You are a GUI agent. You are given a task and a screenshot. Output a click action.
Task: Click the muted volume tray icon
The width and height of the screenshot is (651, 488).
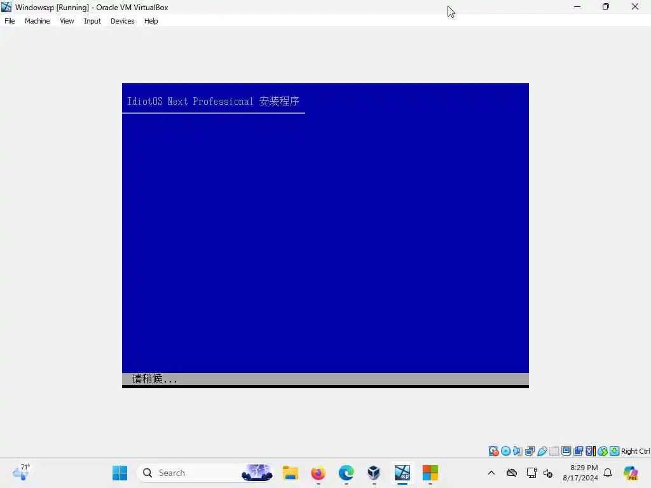click(x=548, y=473)
